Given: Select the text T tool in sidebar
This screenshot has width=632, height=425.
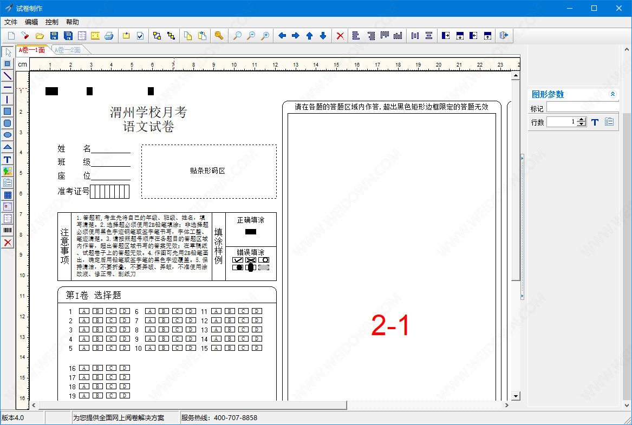Looking at the screenshot, I should pyautogui.click(x=8, y=159).
